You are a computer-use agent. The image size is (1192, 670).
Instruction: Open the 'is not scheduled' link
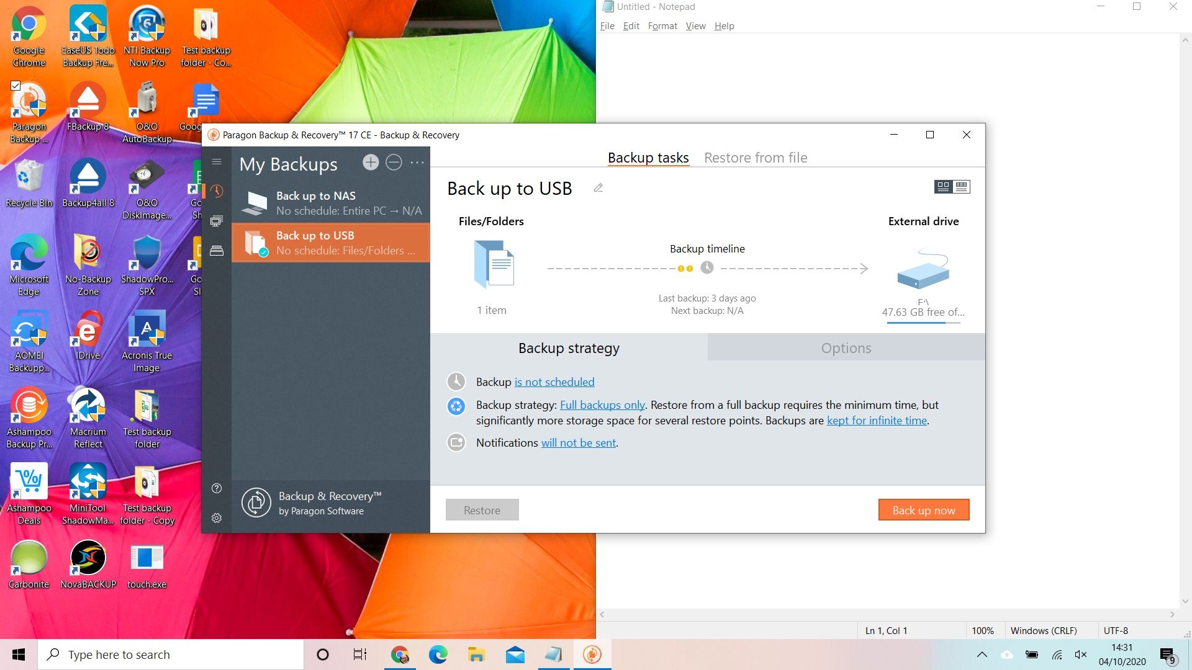coord(554,382)
